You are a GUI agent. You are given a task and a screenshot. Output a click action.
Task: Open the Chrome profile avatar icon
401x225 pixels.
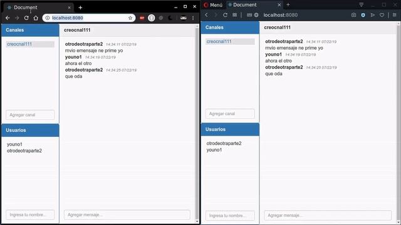(x=184, y=18)
